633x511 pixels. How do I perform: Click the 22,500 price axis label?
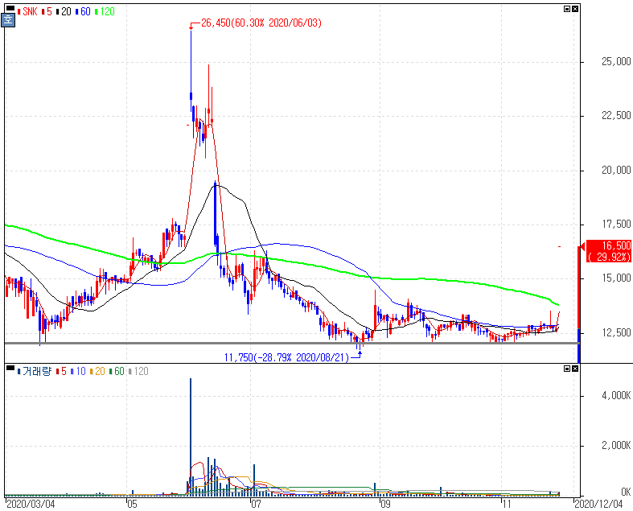(x=616, y=116)
